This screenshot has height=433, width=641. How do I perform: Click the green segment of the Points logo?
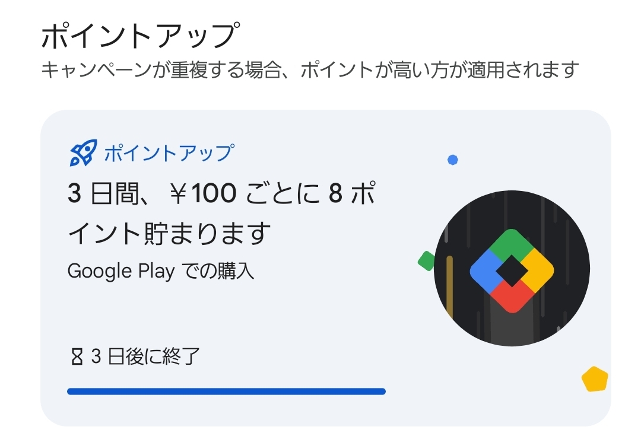(x=512, y=243)
